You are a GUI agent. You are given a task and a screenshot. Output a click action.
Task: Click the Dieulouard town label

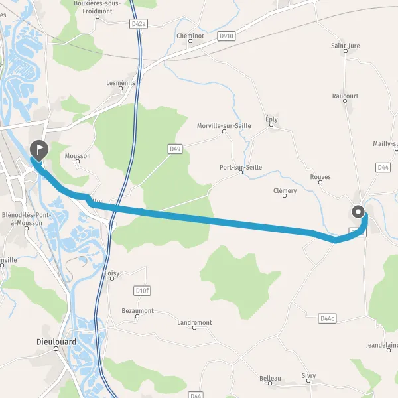click(x=56, y=342)
